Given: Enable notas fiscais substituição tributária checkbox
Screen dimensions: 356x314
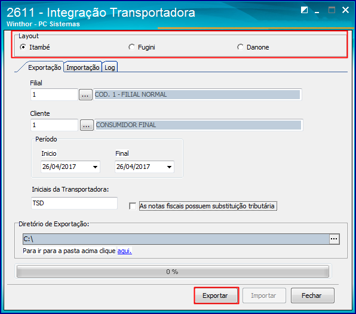Looking at the screenshot, I should click(x=133, y=206).
